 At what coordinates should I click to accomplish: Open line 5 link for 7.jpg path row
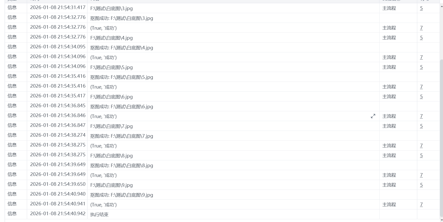point(421,126)
